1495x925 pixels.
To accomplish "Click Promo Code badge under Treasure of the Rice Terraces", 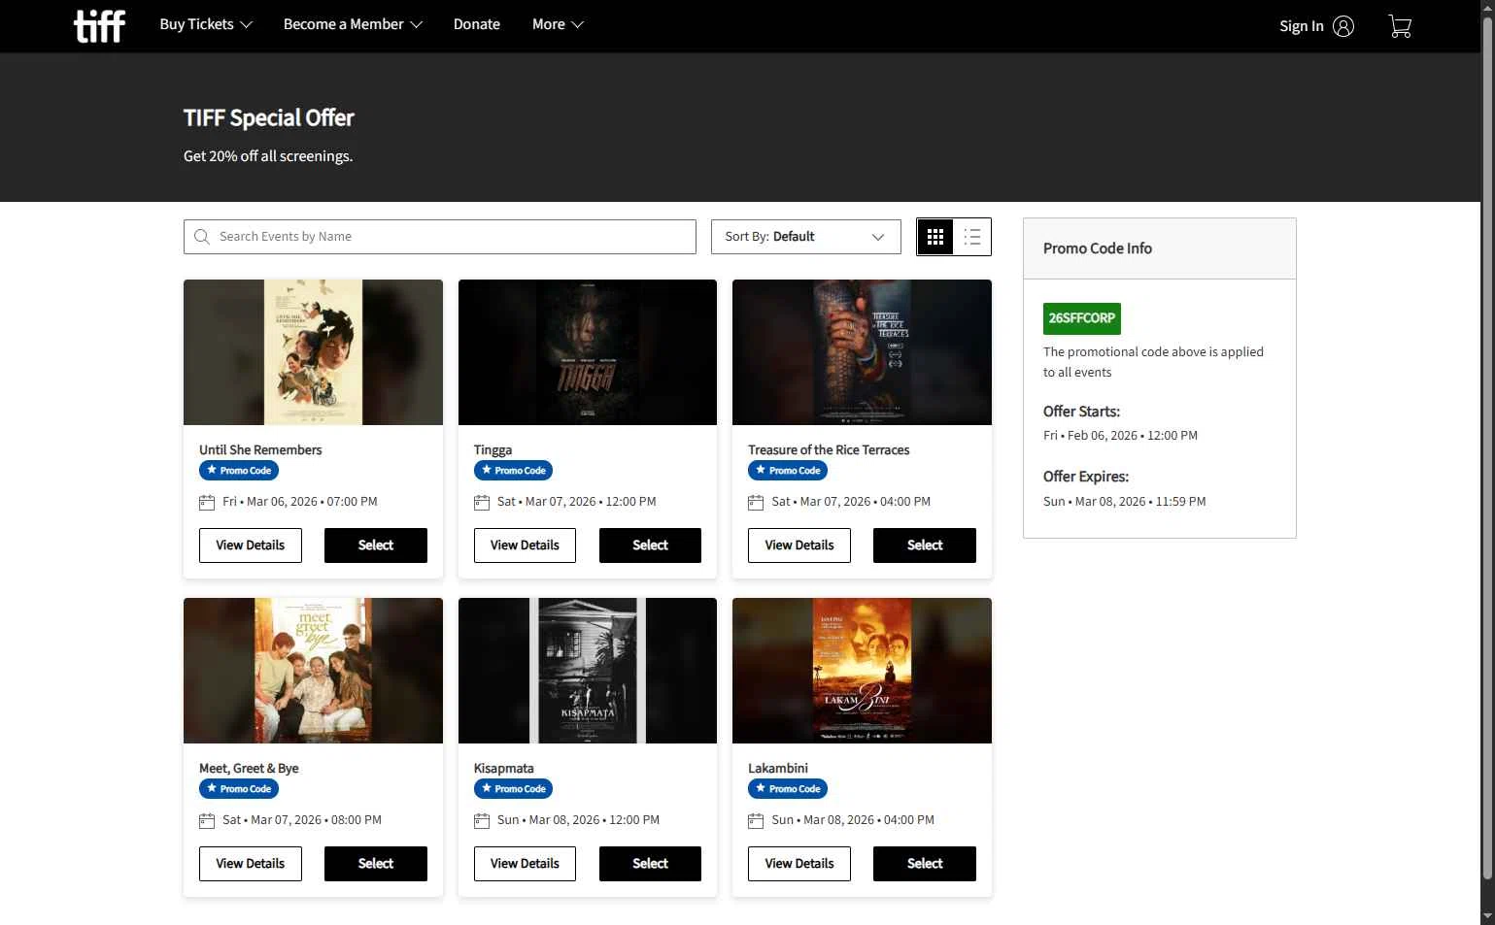I will pos(788,471).
